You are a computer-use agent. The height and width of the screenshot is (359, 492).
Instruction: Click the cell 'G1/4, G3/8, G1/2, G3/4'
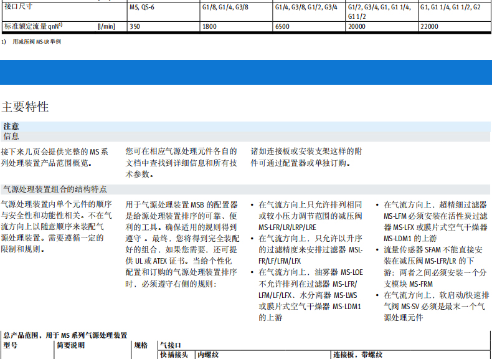point(306,7)
